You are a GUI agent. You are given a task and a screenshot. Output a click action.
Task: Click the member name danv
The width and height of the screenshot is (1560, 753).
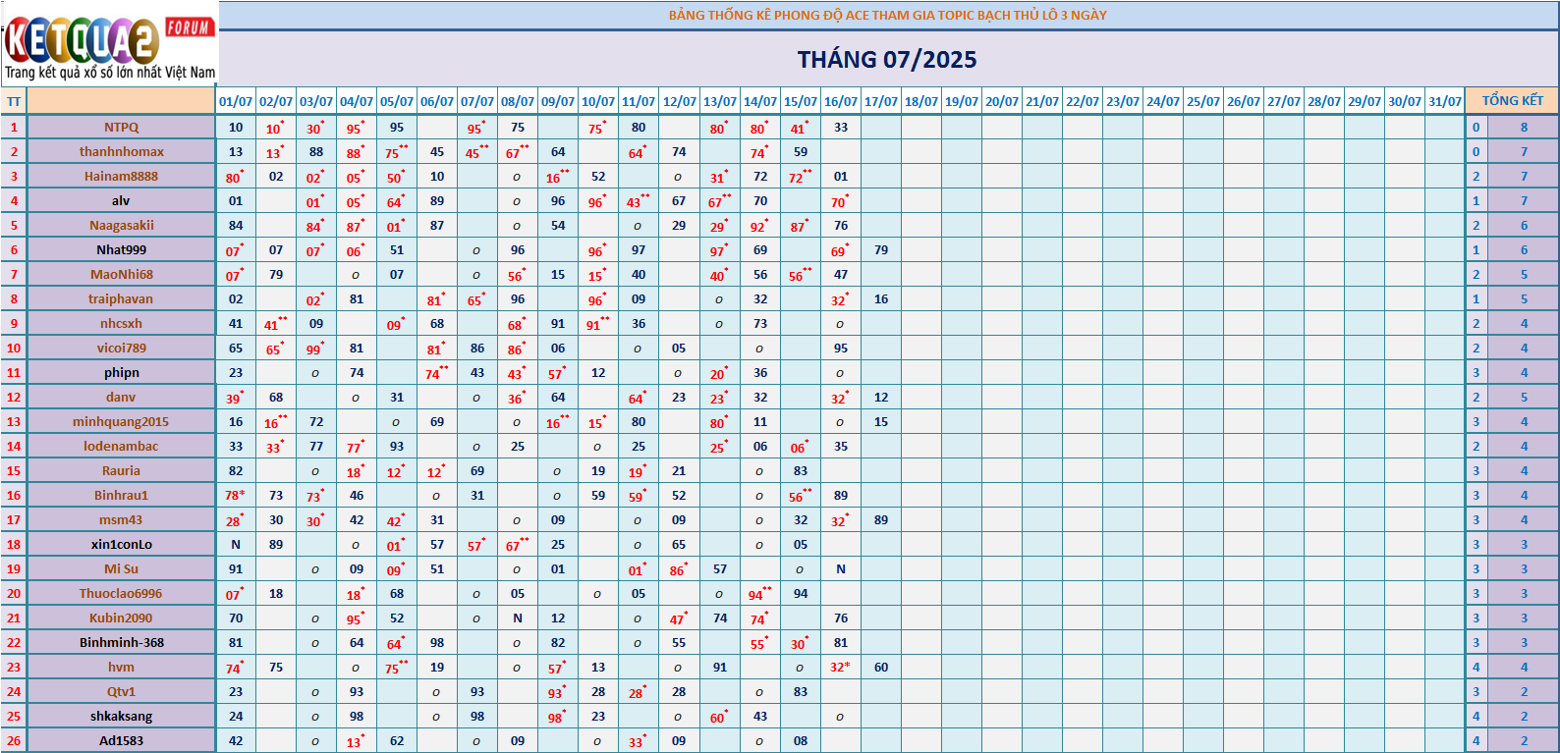point(122,398)
